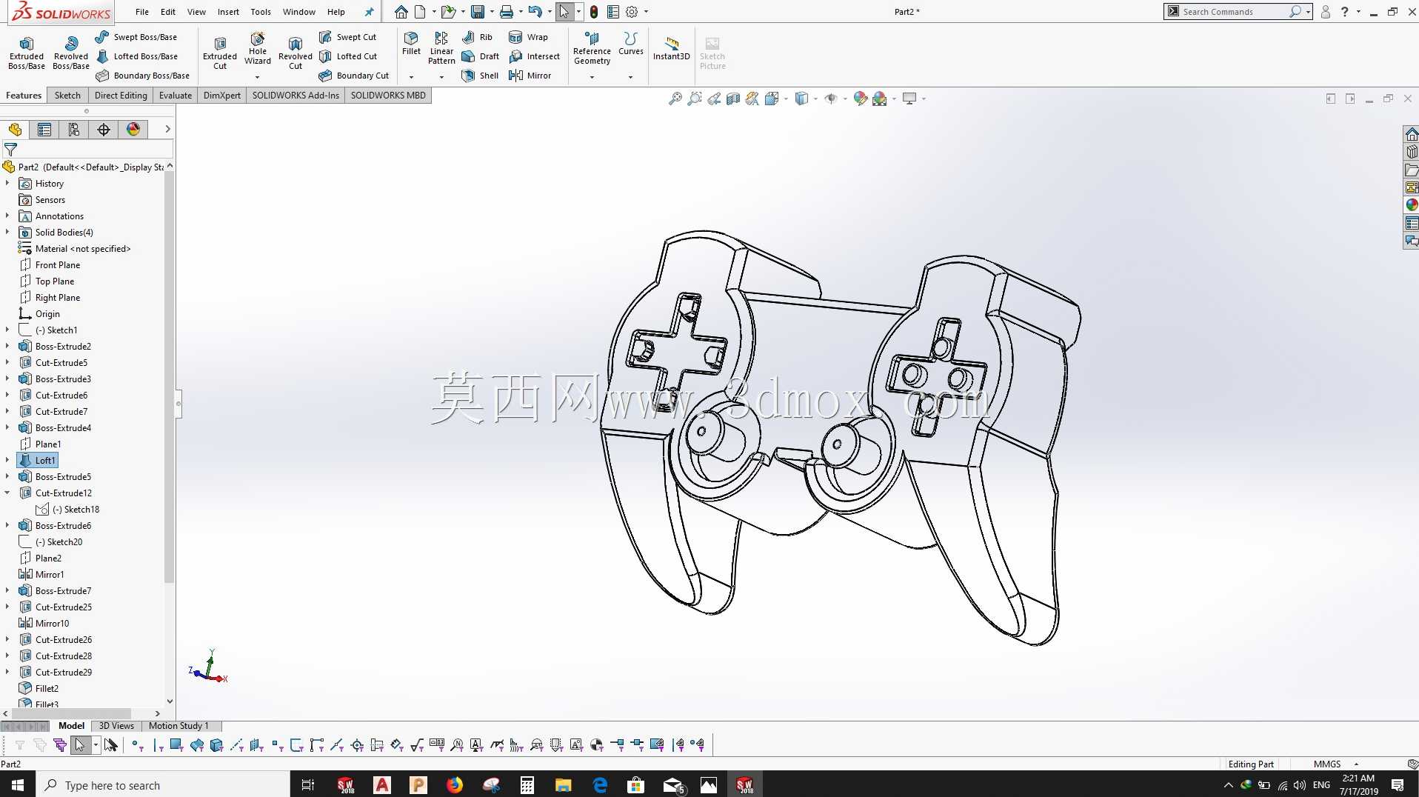Open the Motion Study 1 tab

pyautogui.click(x=178, y=726)
